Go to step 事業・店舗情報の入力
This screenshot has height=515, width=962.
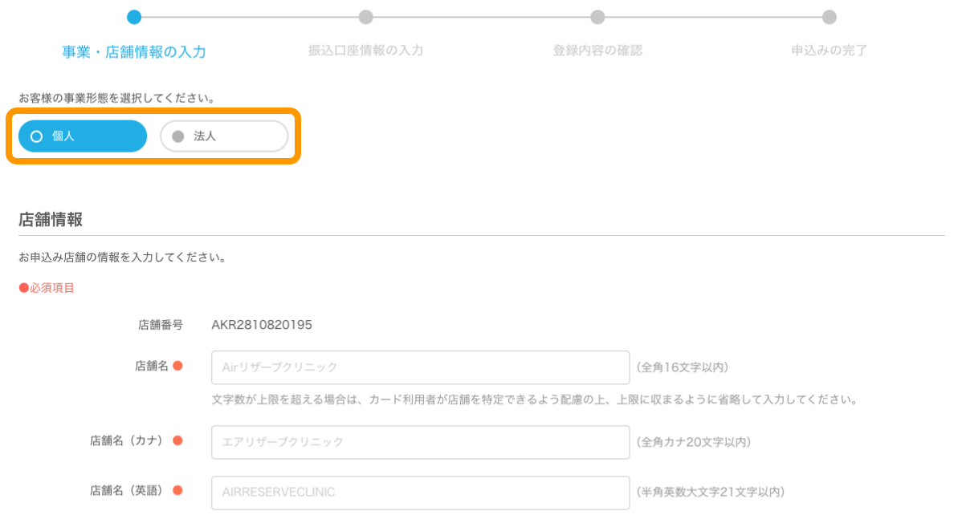134,51
